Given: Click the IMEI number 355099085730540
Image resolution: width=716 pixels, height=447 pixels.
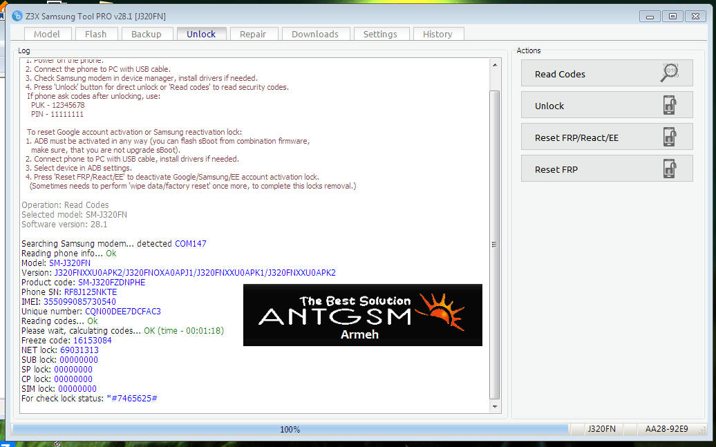Looking at the screenshot, I should click(80, 302).
